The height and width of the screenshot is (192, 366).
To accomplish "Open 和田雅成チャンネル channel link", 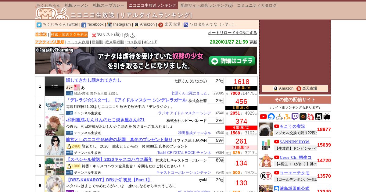I will 195,133.
